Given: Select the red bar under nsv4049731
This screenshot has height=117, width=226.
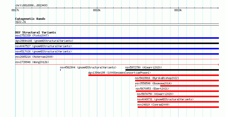Looking at the screenshot, I should (178, 102).
